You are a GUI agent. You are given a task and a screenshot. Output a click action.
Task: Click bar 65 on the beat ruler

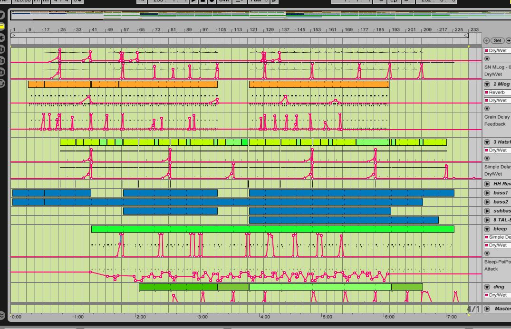pos(142,29)
